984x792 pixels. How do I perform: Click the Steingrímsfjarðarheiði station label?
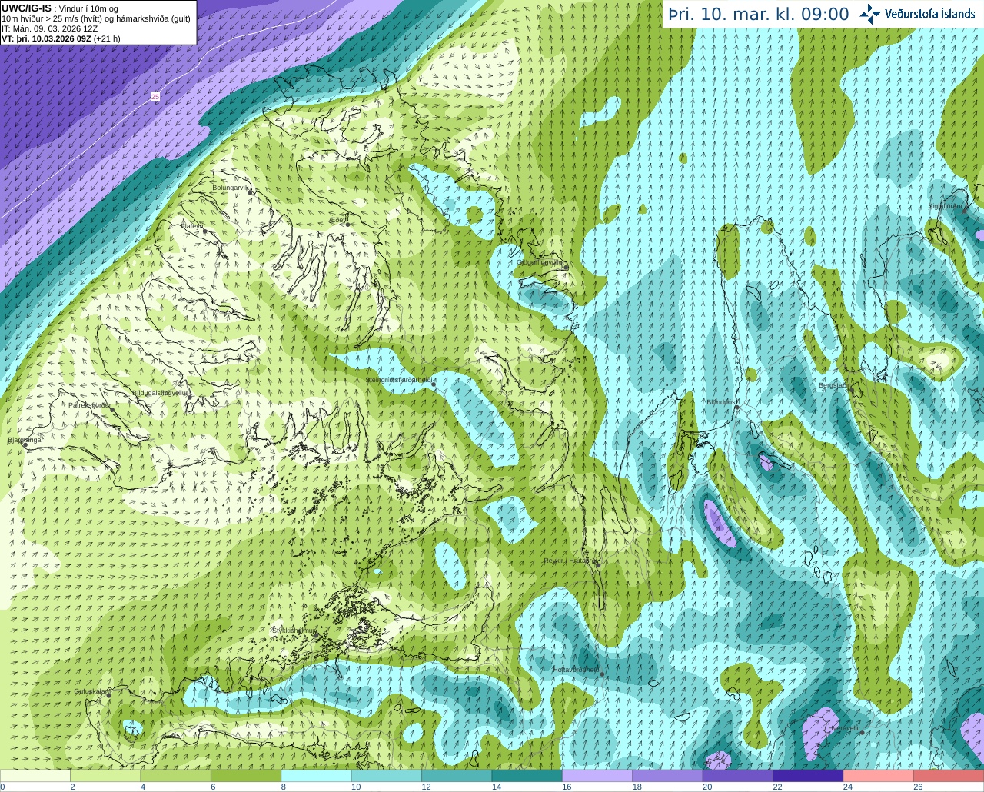[x=398, y=380]
